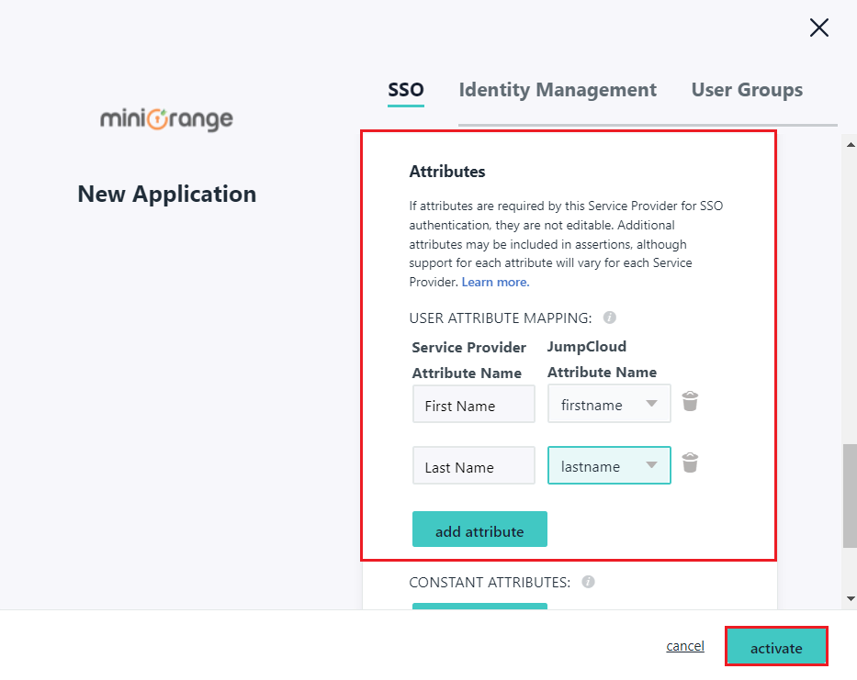
Task: Click the New Application title
Action: tap(166, 195)
